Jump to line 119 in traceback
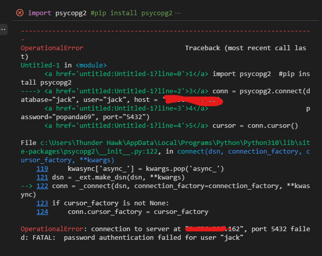Viewport: 322px width, 256px height. click(43, 168)
